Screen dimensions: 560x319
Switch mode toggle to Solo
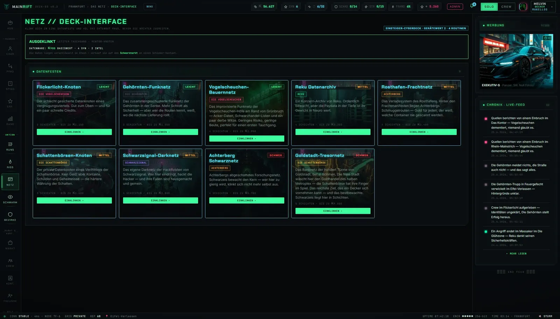click(489, 7)
